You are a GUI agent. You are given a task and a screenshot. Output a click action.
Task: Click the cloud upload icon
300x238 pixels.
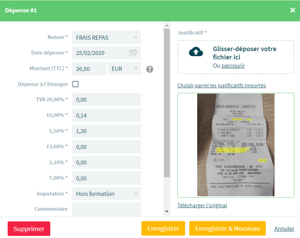point(196,52)
